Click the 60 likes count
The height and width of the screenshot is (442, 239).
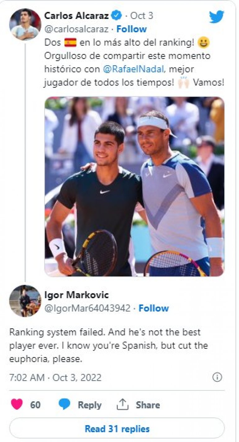[x=35, y=405]
